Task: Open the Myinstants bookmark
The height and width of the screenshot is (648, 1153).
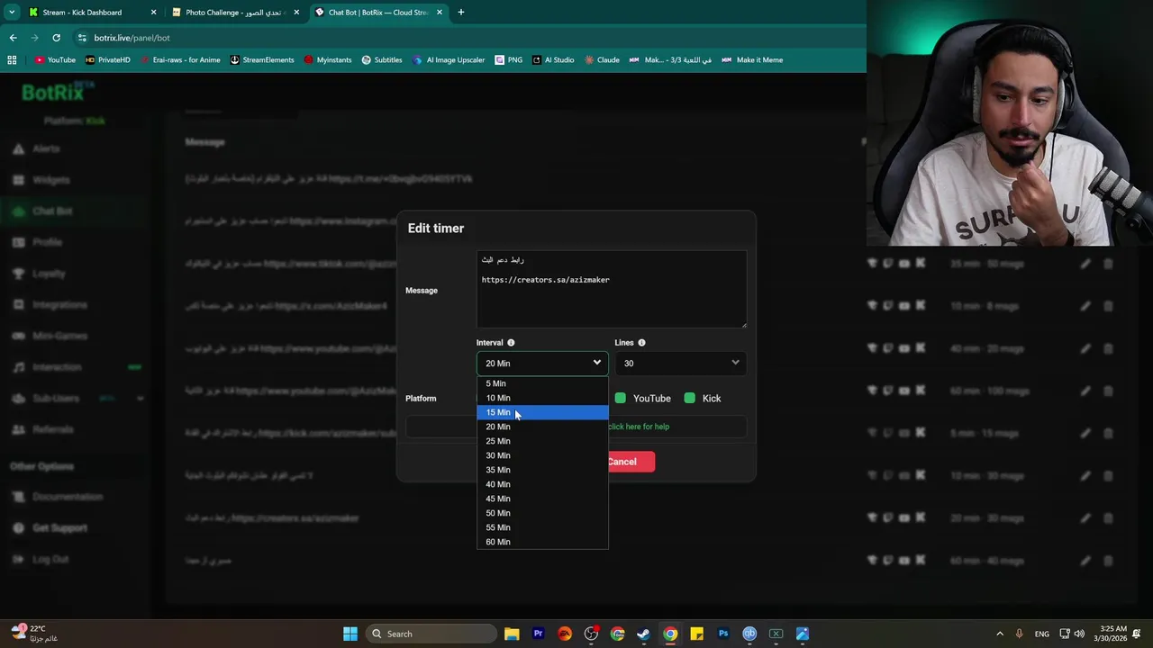Action: pyautogui.click(x=328, y=60)
